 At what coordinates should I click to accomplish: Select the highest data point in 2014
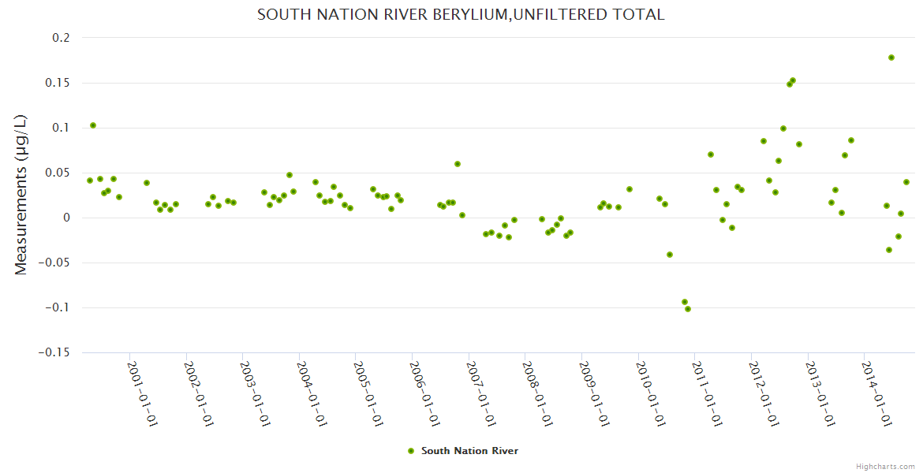click(x=891, y=58)
